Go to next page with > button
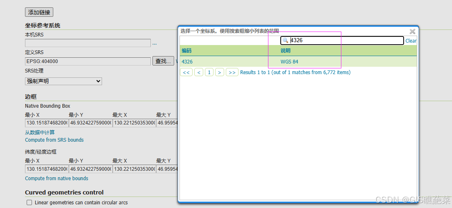 (220, 72)
